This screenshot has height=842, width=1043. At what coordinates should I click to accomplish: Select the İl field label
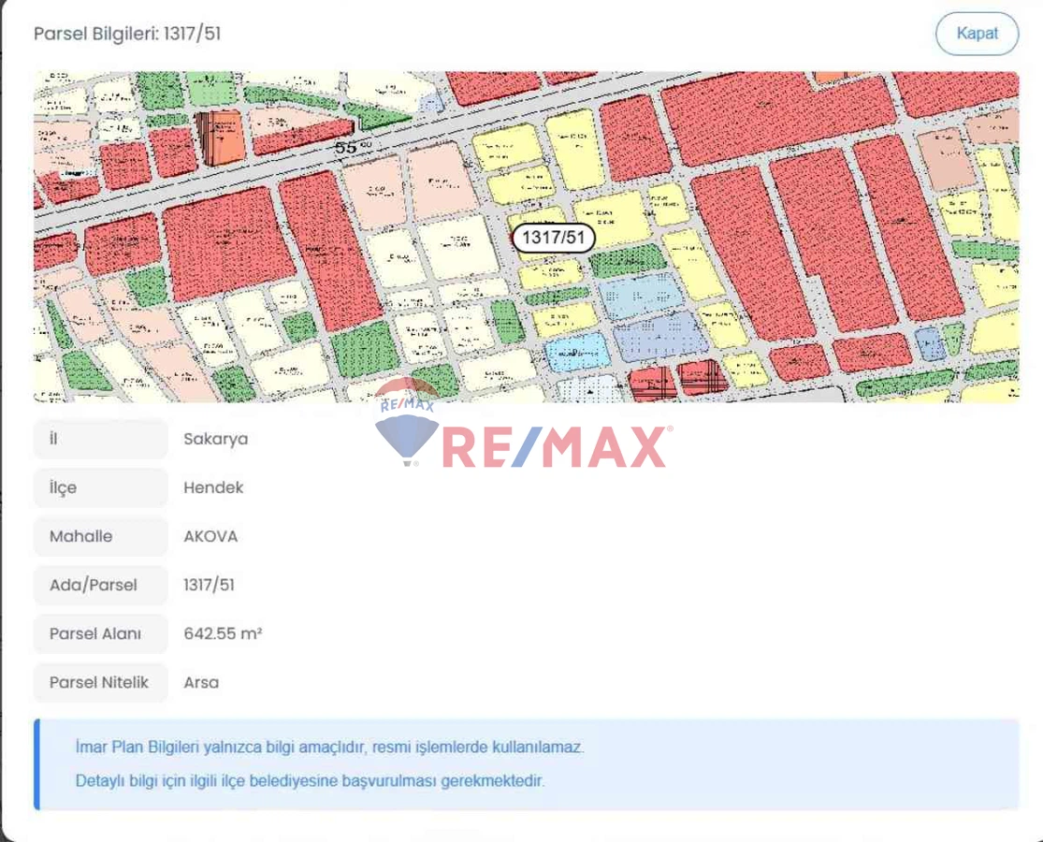[53, 439]
